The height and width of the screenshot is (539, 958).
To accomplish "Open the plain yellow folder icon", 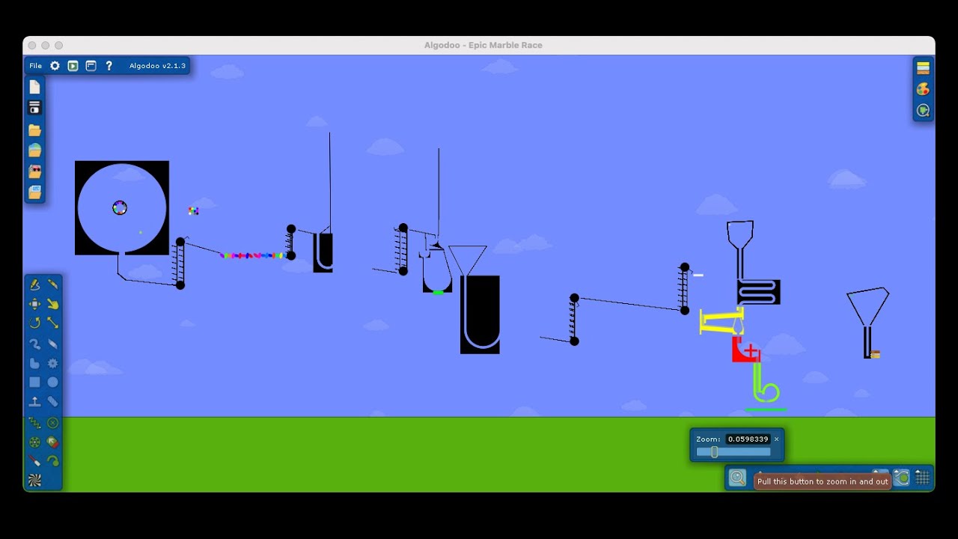I will point(34,130).
